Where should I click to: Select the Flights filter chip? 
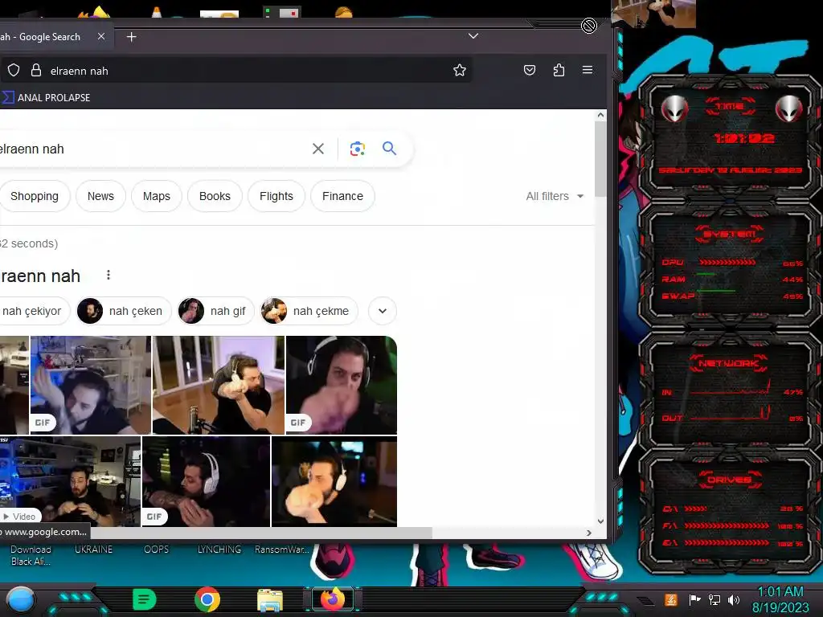276,196
